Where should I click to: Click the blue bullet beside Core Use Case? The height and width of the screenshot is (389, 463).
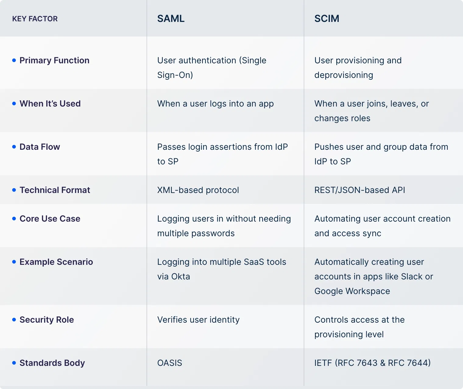point(14,219)
